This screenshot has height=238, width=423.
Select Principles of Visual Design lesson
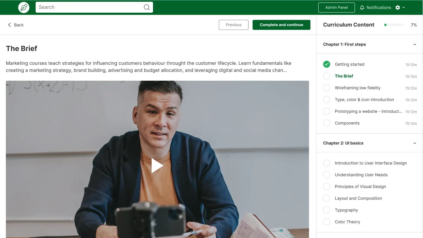[360, 187]
